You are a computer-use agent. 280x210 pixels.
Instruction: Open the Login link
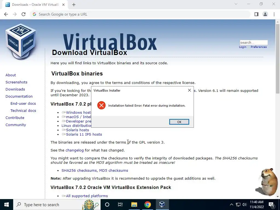tap(243, 47)
